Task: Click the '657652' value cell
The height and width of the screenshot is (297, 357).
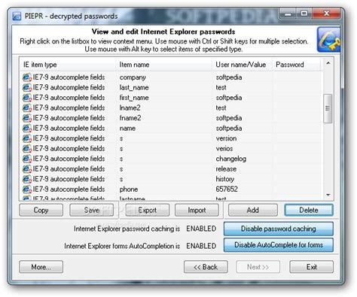Action: [227, 189]
